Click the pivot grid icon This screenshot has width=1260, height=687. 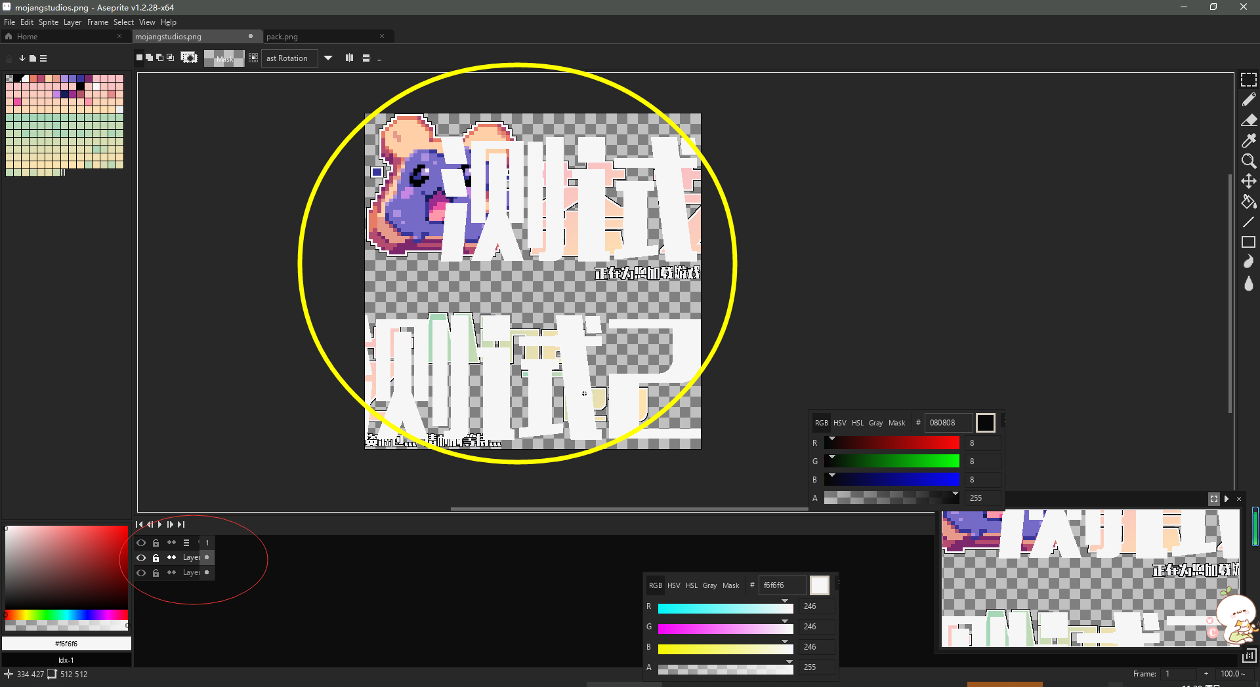click(253, 58)
